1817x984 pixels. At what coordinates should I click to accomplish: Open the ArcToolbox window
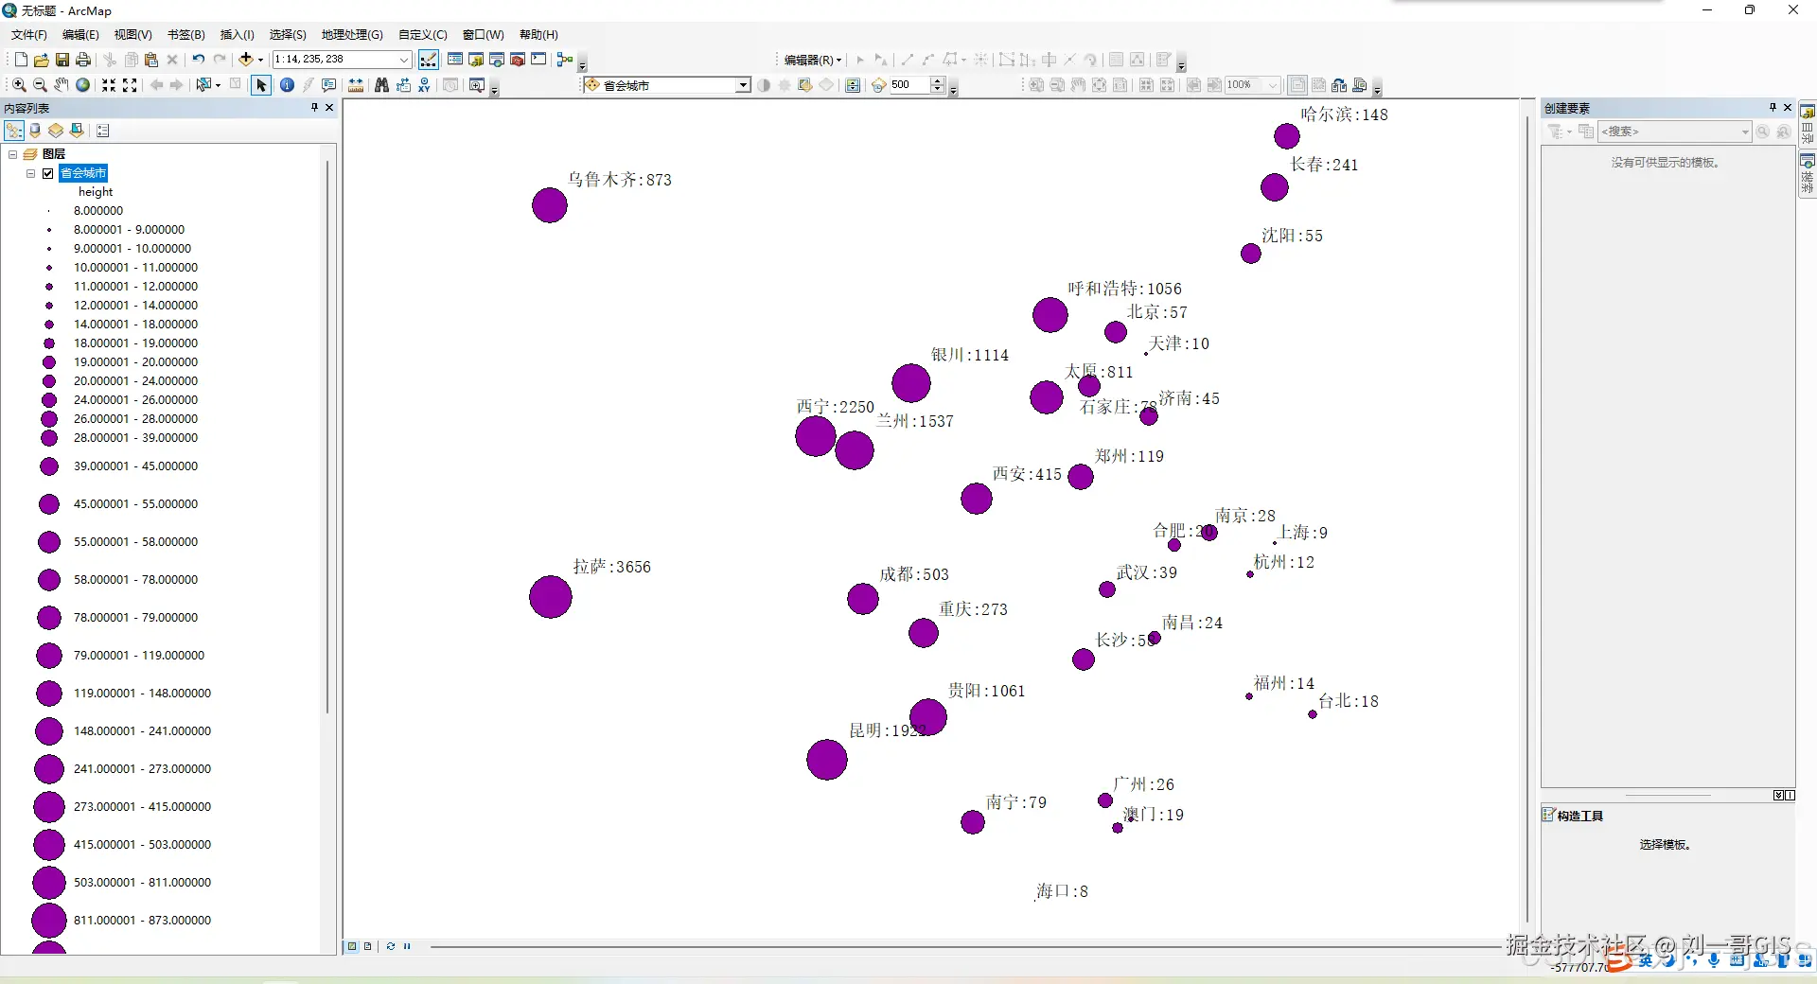pyautogui.click(x=517, y=60)
